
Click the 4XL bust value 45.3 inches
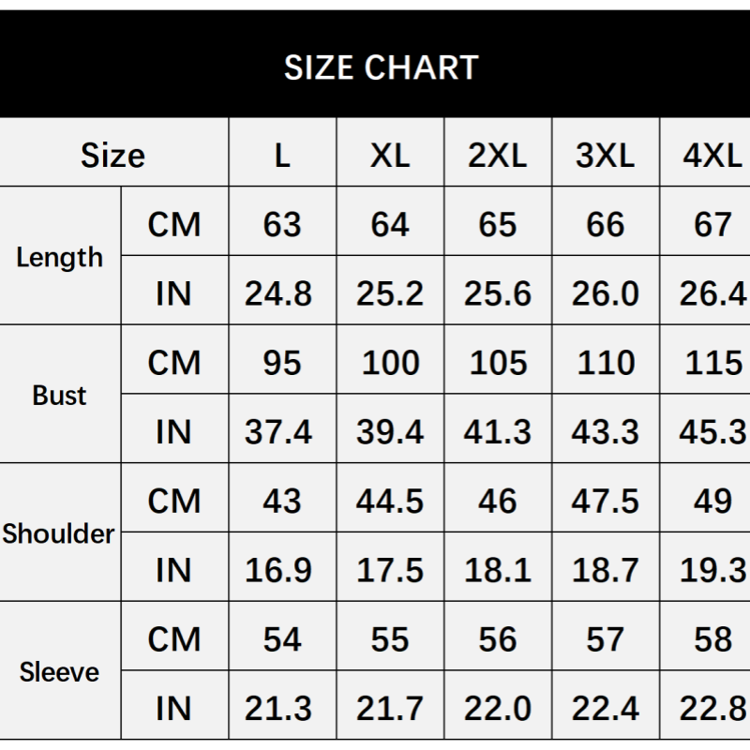tap(712, 431)
